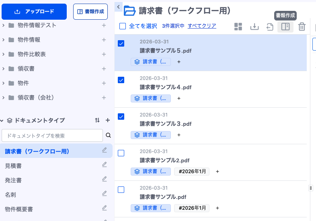The height and width of the screenshot is (221, 316).
Task: Click the document type search magnifier icon
Action: click(108, 135)
